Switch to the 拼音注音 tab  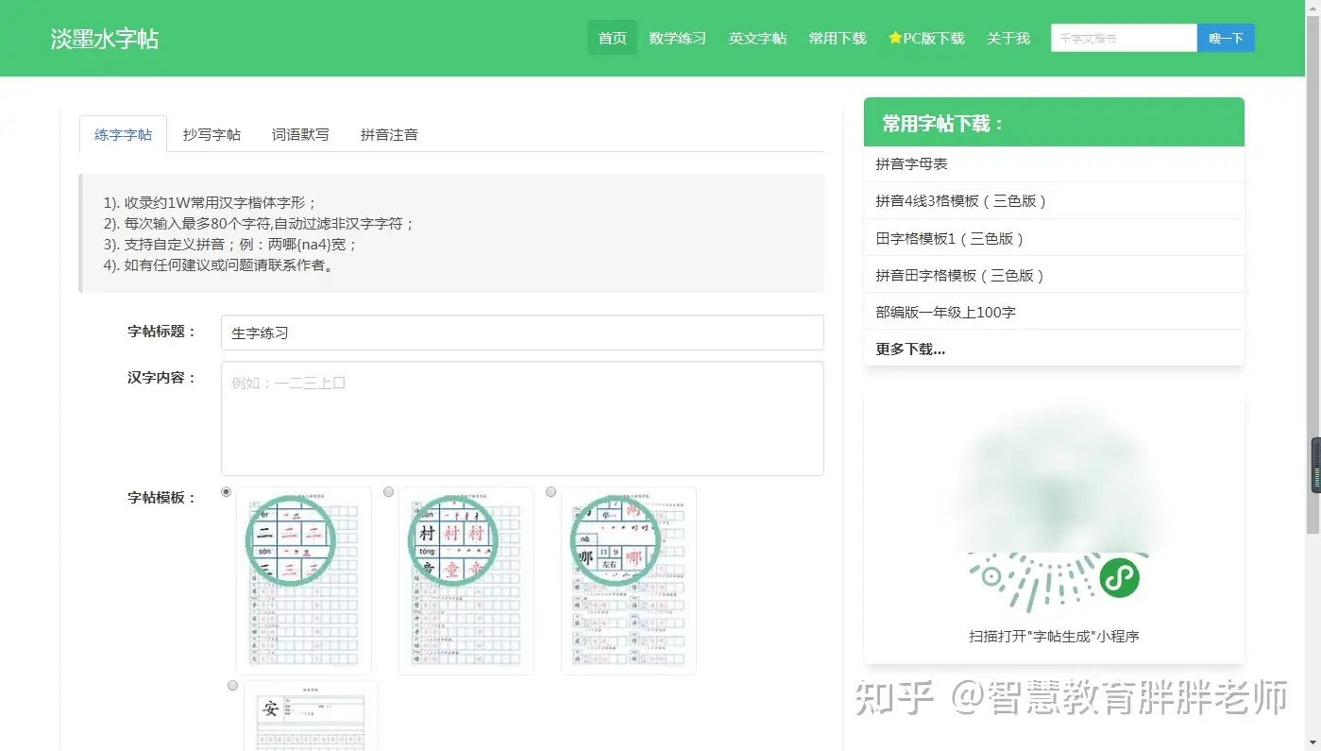click(x=389, y=134)
